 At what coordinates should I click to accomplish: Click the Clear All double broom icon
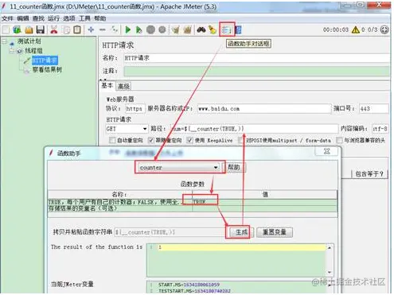[187, 29]
